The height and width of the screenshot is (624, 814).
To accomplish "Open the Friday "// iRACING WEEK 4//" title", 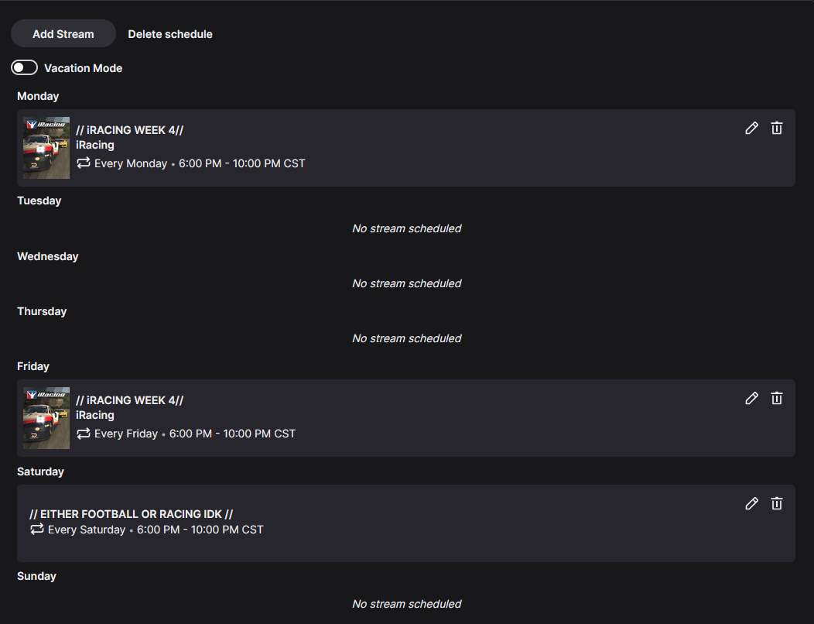I will (129, 400).
